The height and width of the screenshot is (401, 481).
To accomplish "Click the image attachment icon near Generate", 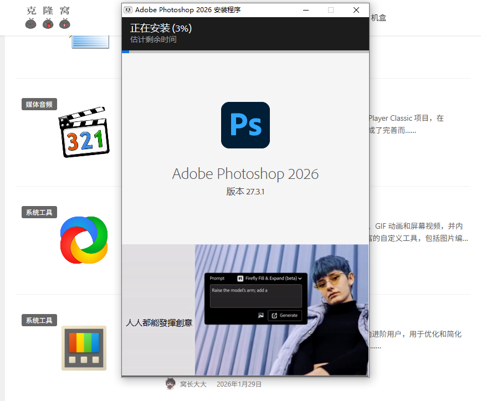I will tap(261, 315).
